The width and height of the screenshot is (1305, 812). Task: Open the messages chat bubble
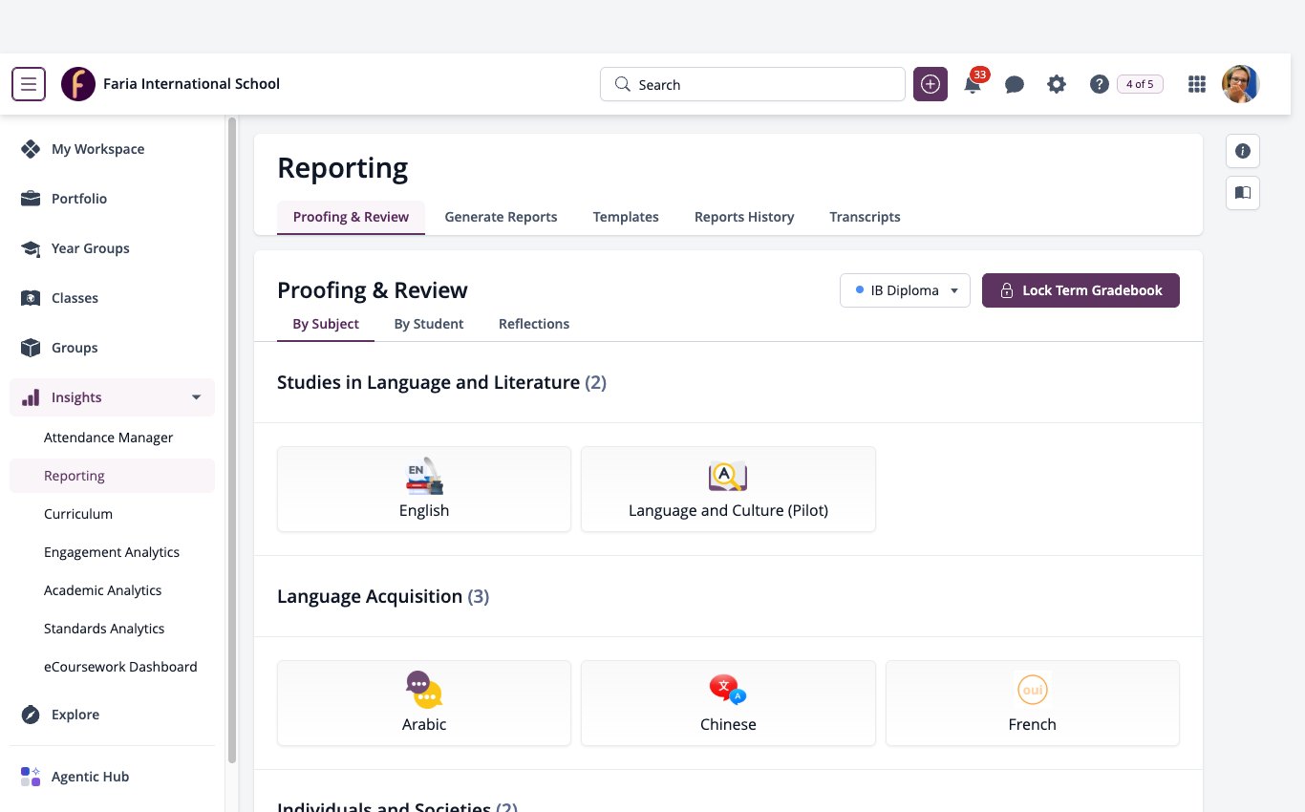tap(1015, 84)
